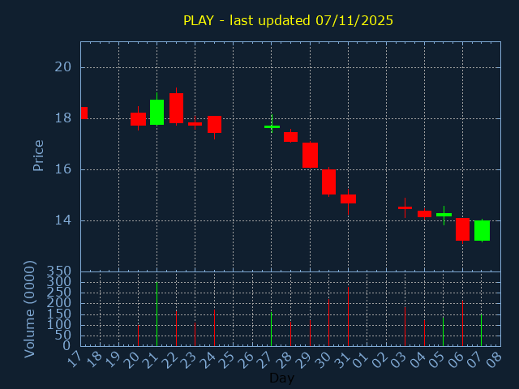Click the chart title 'PLAY - last updated 07/11/2025'

click(288, 20)
